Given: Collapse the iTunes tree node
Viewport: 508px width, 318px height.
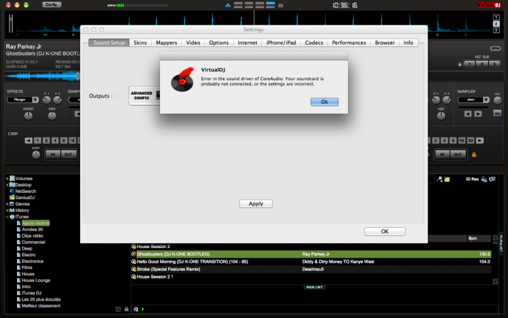Looking at the screenshot, I should pos(7,217).
